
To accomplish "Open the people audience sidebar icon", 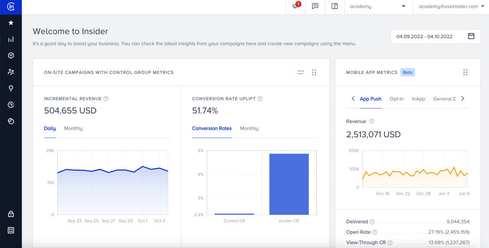I will tap(11, 72).
